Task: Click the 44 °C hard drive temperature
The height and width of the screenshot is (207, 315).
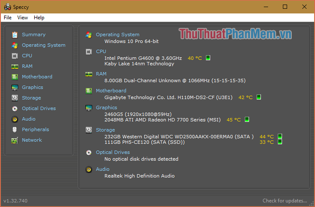Action: click(x=266, y=137)
